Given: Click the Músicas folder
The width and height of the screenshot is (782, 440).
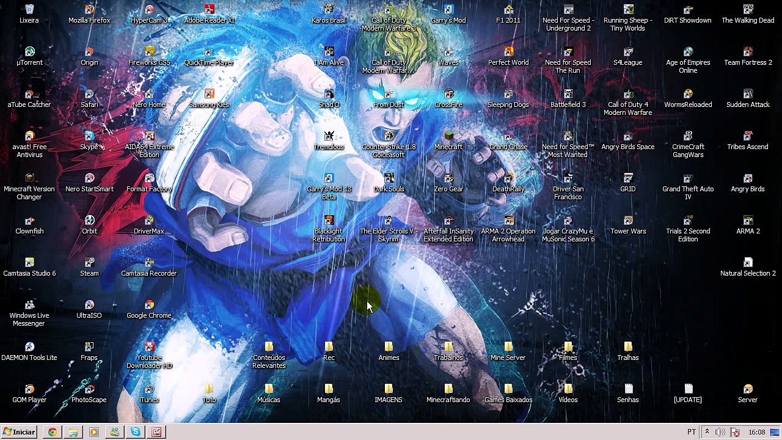Looking at the screenshot, I should (269, 394).
